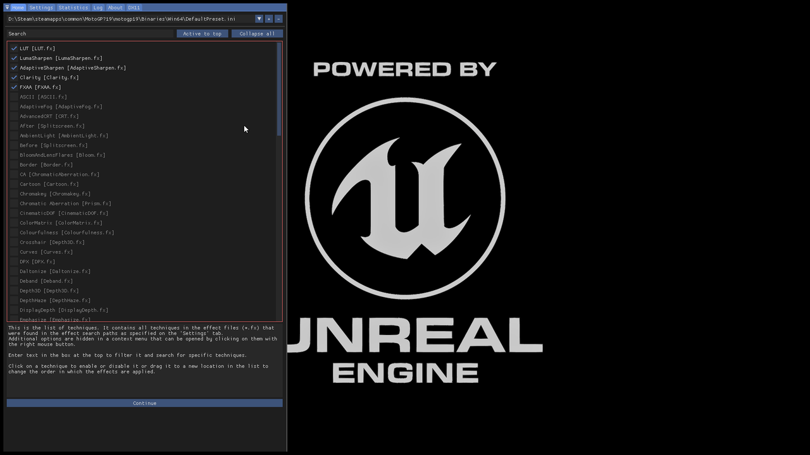
Task: Open the Settings tab
Action: (41, 8)
